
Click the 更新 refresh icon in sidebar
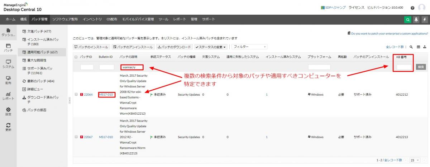click(8, 127)
